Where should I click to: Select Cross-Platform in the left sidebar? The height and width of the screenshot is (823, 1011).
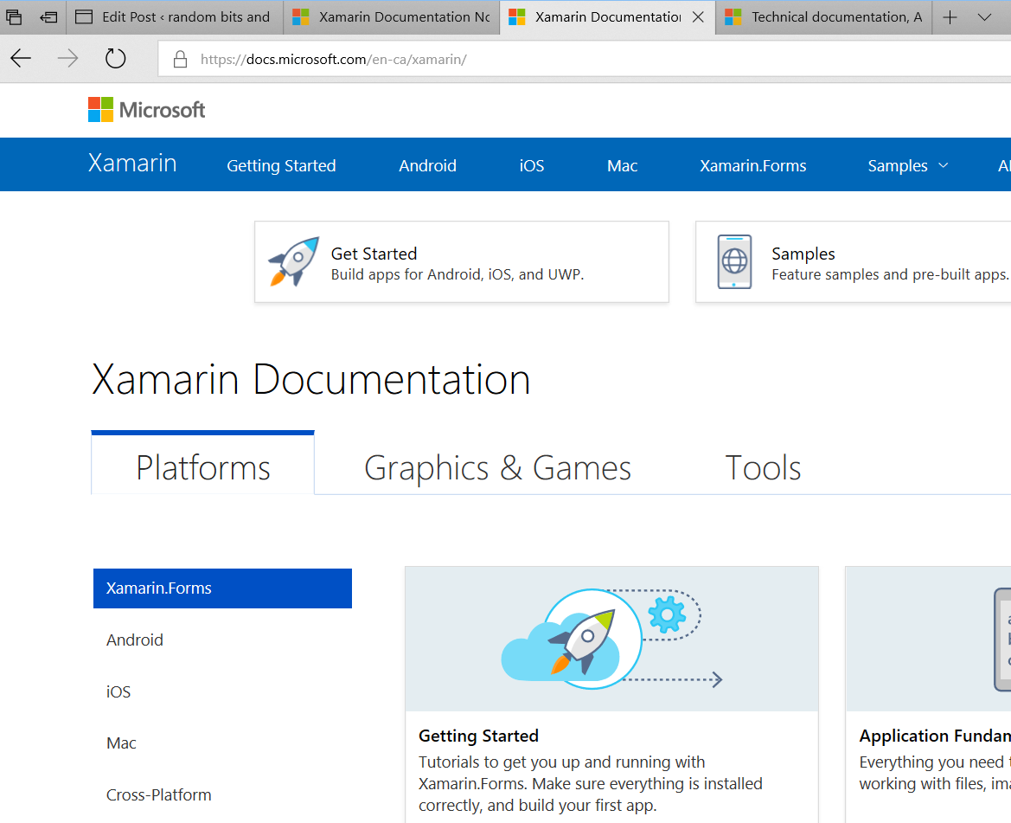click(x=159, y=795)
